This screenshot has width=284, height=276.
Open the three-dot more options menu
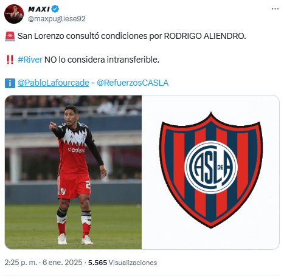(275, 9)
